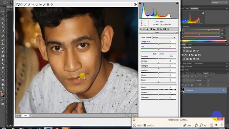Add a Curves adjustment layer
Viewport: 229px width, 129px height.
click(191, 51)
